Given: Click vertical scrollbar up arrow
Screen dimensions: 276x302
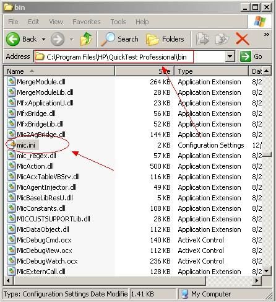Looking at the screenshot, I should [x=267, y=71].
